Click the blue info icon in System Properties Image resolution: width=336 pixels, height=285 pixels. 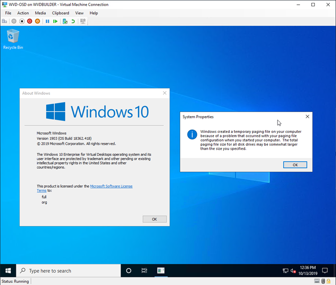[x=192, y=134]
